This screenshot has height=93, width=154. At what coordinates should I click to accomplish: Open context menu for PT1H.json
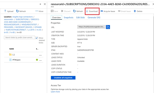[40, 60]
